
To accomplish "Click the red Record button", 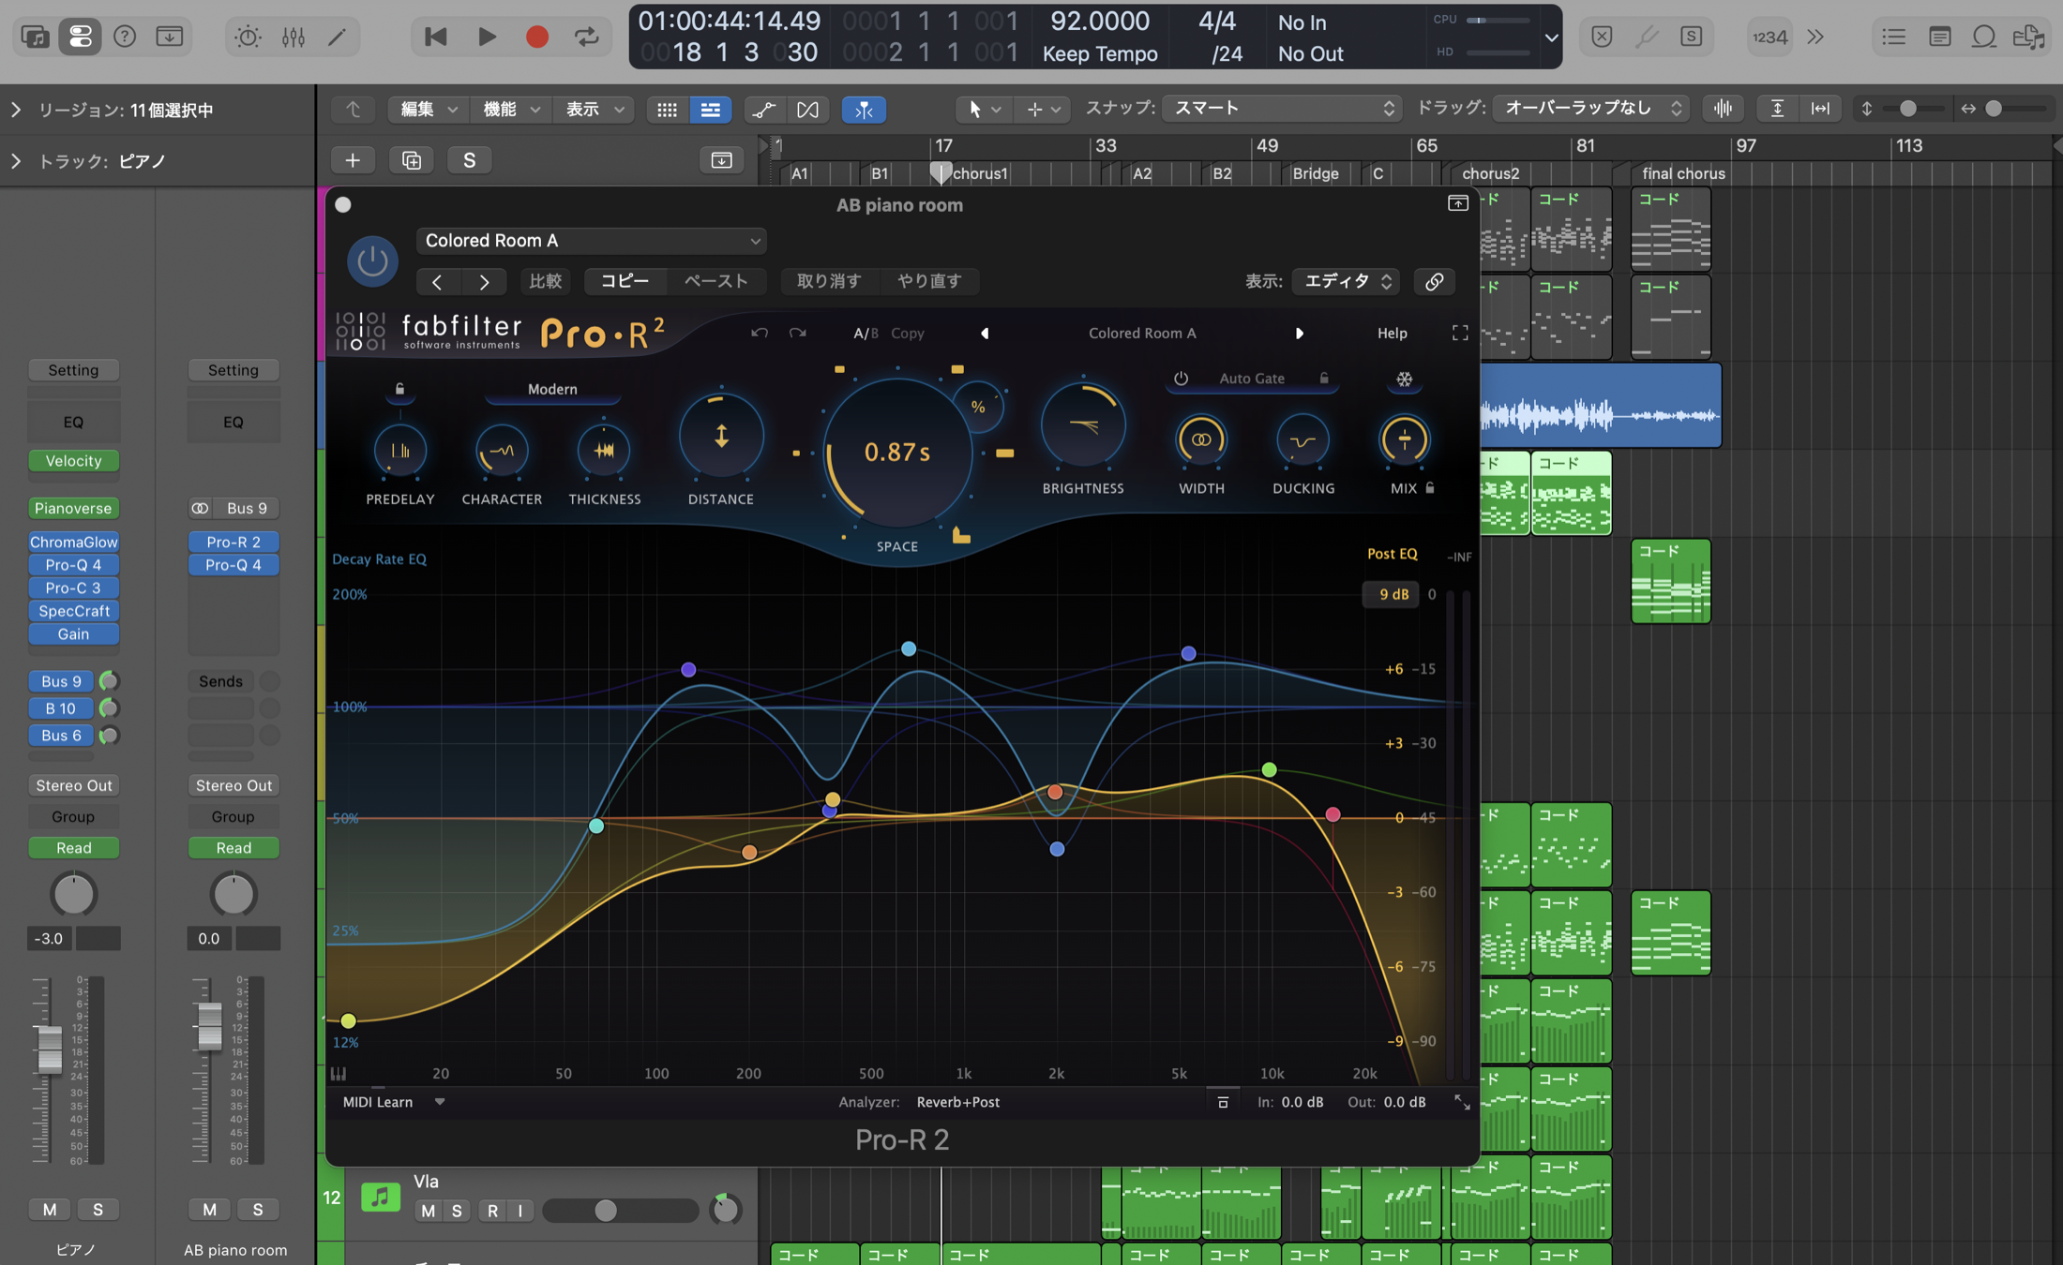I will click(x=537, y=37).
